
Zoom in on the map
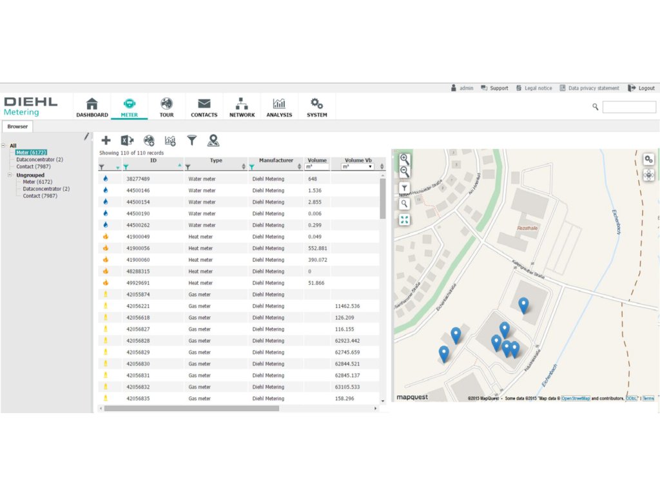click(x=404, y=159)
